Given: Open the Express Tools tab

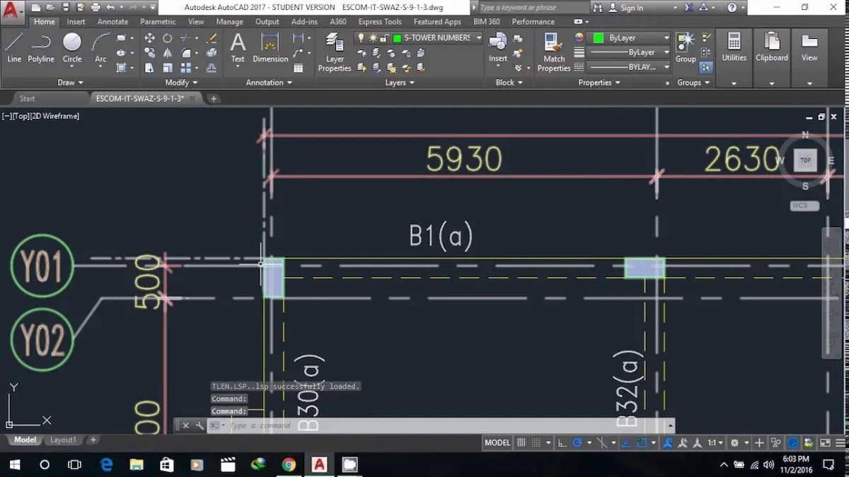Looking at the screenshot, I should click(x=380, y=21).
